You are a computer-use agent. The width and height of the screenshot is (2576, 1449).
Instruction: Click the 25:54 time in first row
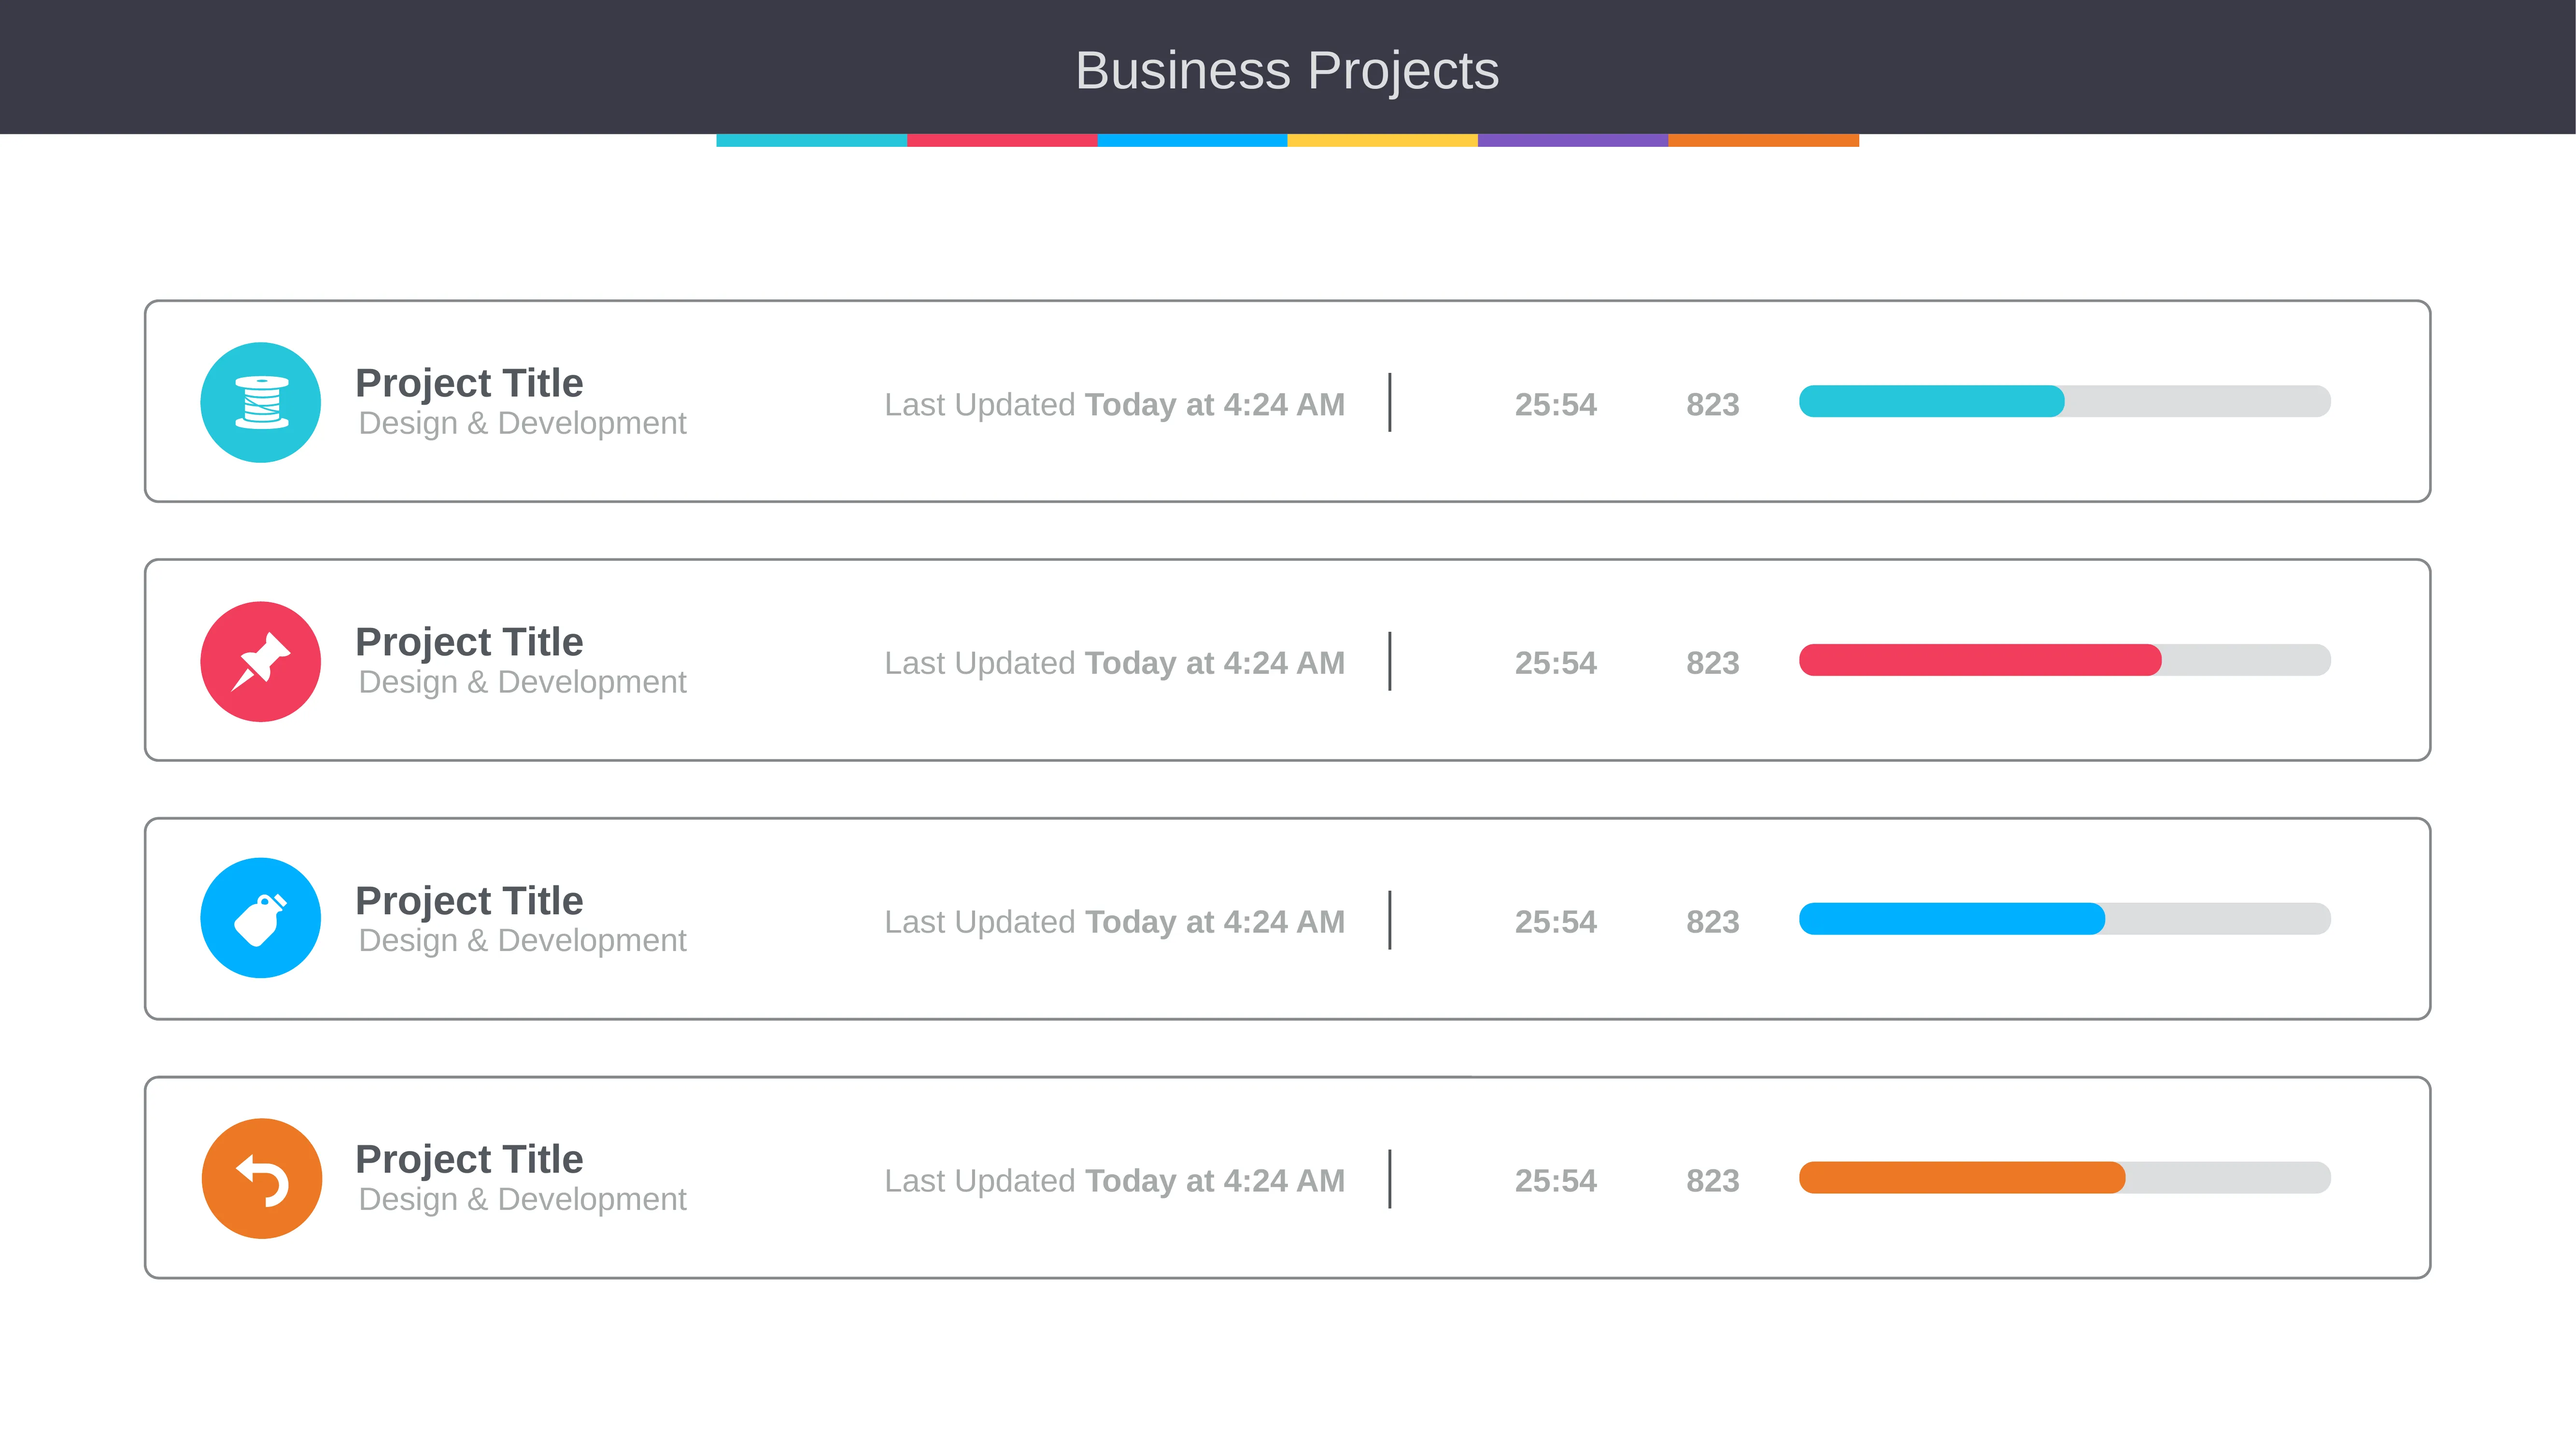1555,404
